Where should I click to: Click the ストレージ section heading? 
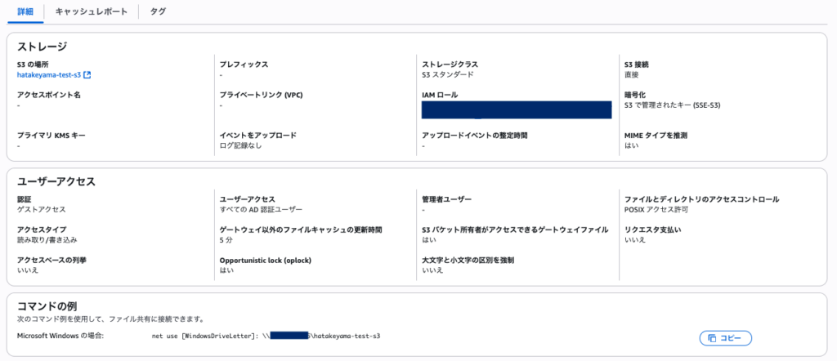tap(43, 47)
